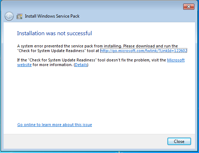Click the round back arrow button
Screen dimensions: 199x153
(x=9, y=16)
